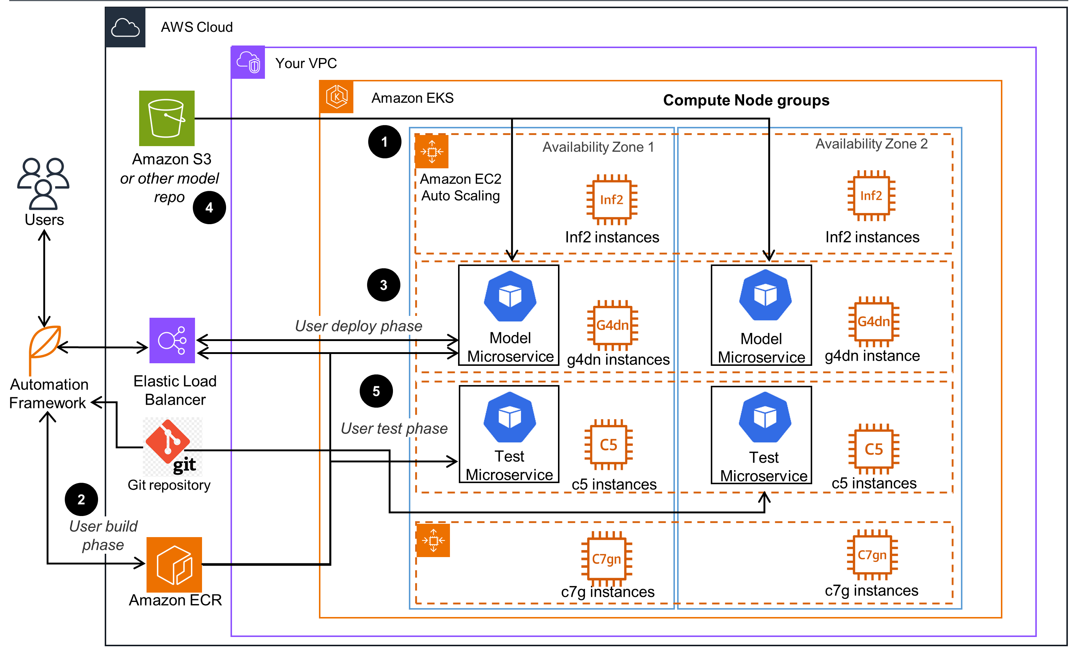Screen dimensions: 1086x654
Task: Select the Amazon S3 bucket icon
Action: point(167,118)
